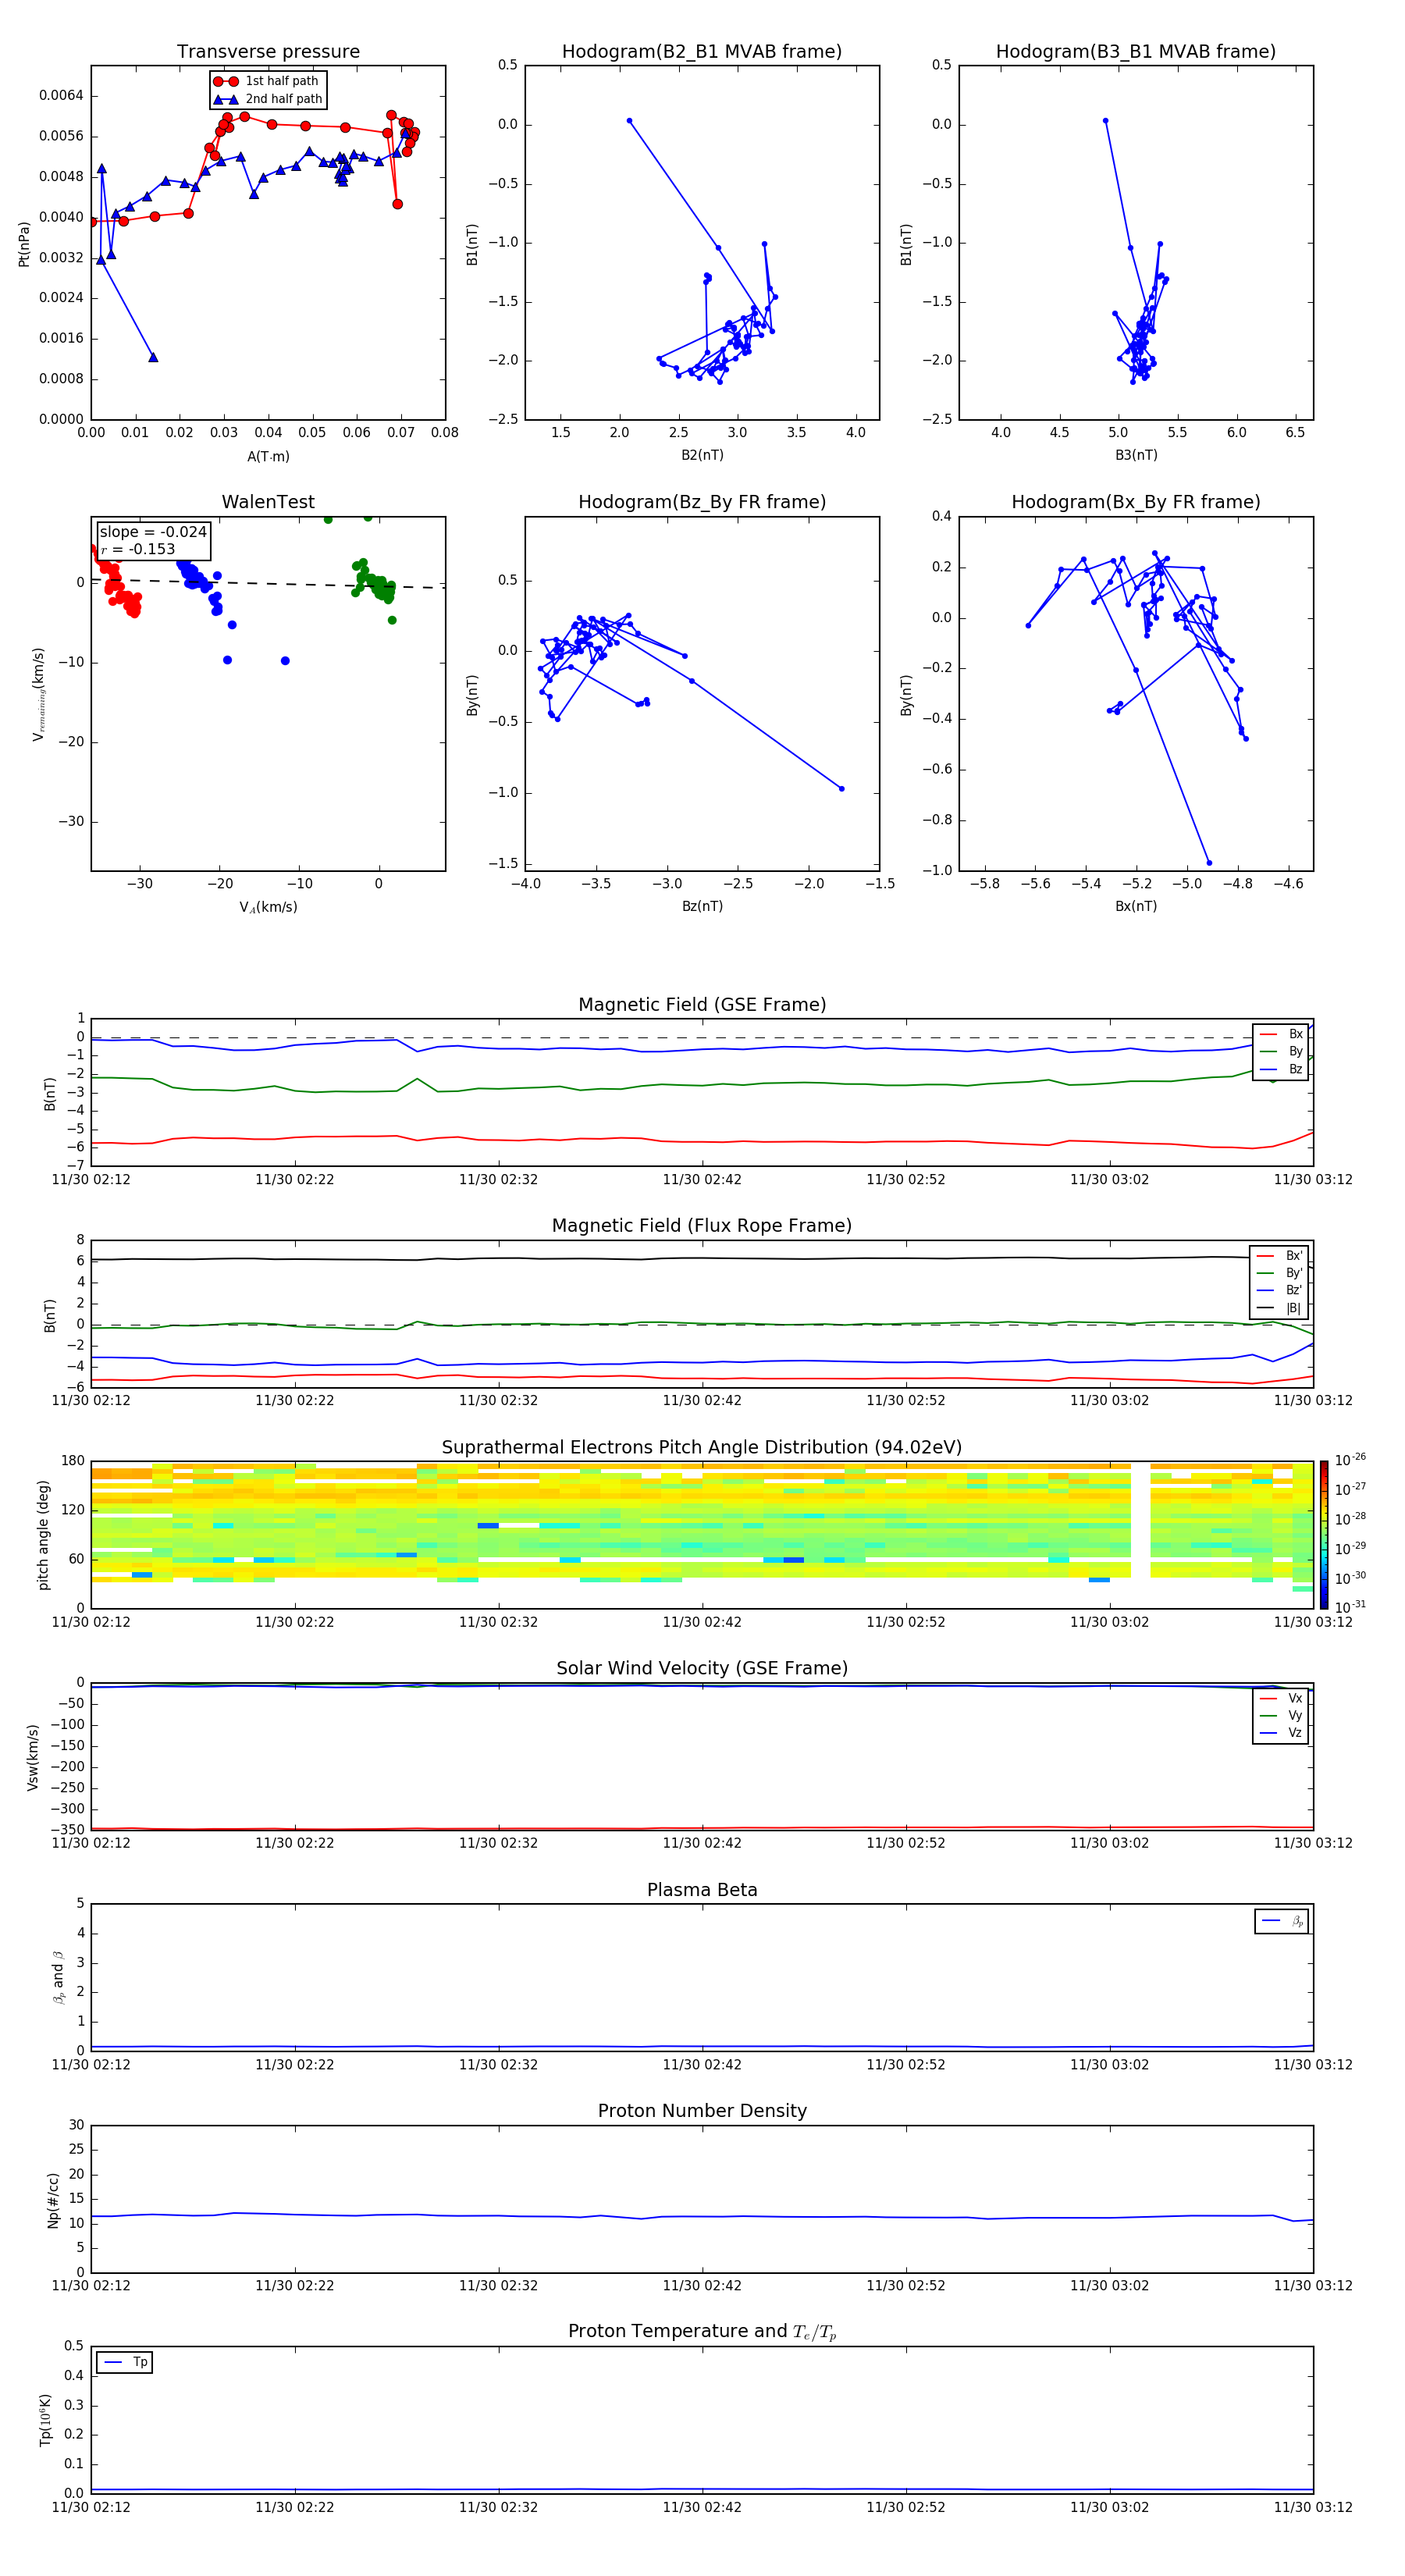Viewport: 1405px width, 2576px height.
Task: Click the 'Bx' legend entry in GSE plot
Action: click(x=1281, y=1034)
